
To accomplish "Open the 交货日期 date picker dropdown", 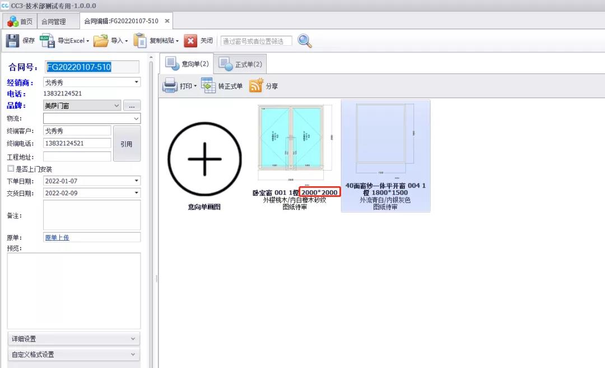I will [x=137, y=193].
